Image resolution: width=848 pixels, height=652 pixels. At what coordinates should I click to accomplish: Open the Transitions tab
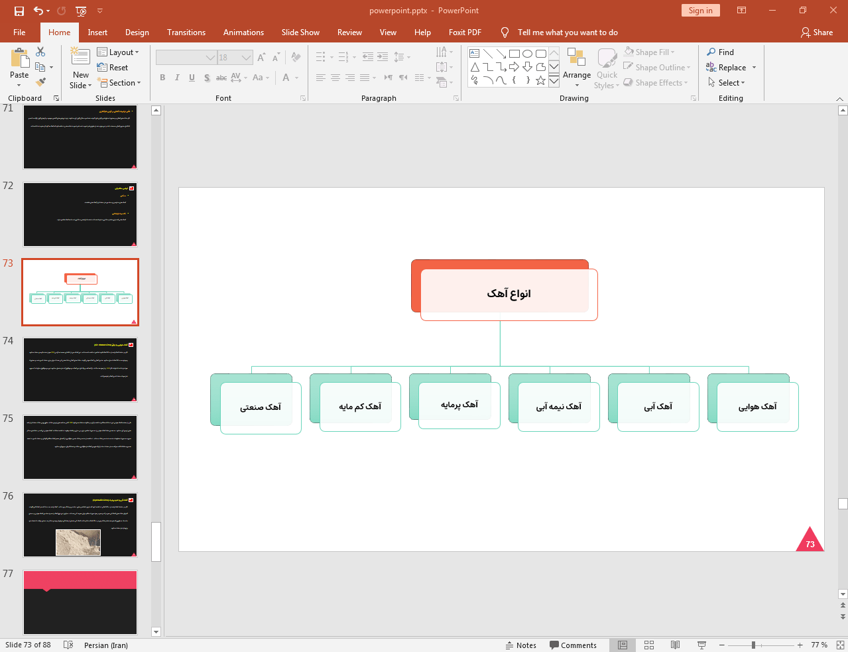[x=186, y=33]
